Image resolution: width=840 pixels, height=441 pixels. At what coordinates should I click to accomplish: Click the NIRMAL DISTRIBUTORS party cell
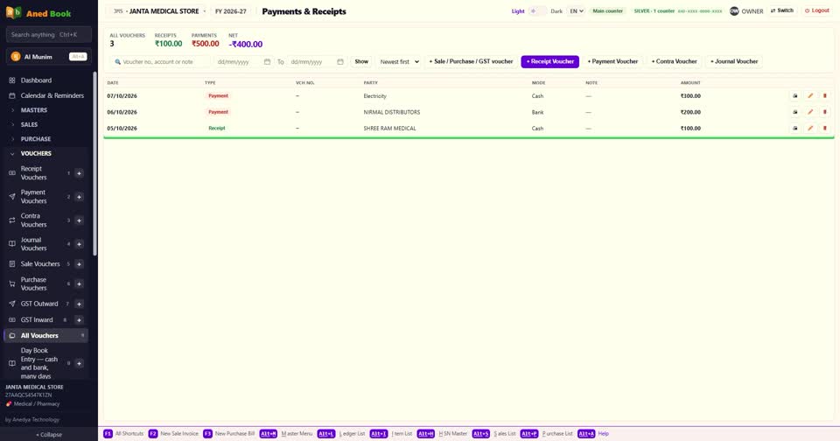point(392,112)
